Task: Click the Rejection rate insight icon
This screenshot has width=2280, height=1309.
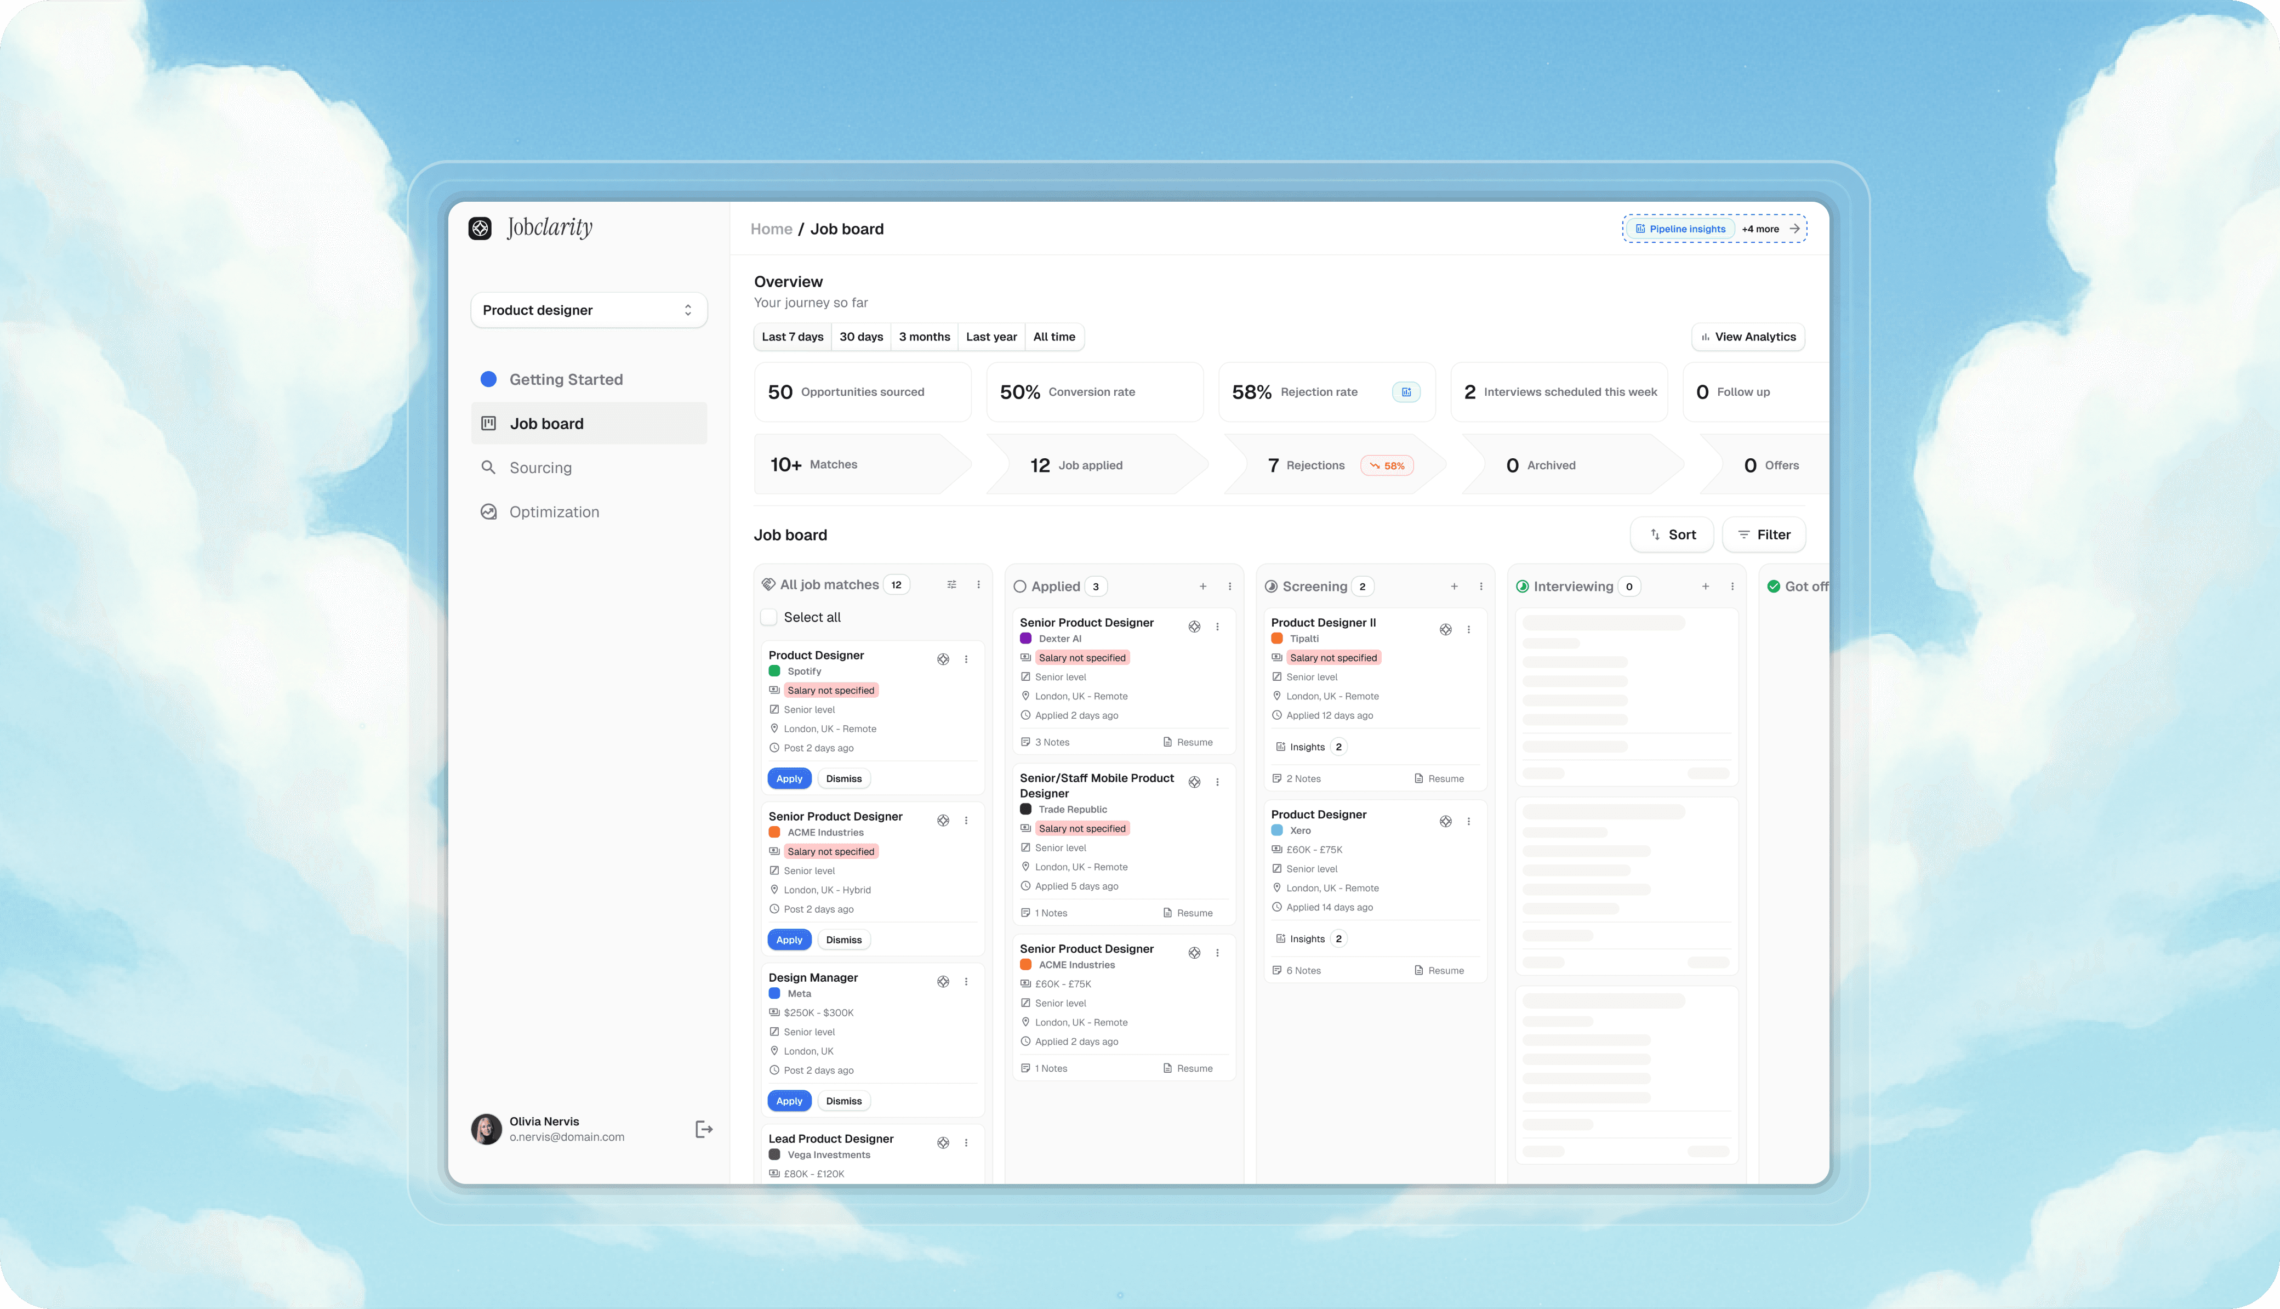Action: click(1406, 392)
